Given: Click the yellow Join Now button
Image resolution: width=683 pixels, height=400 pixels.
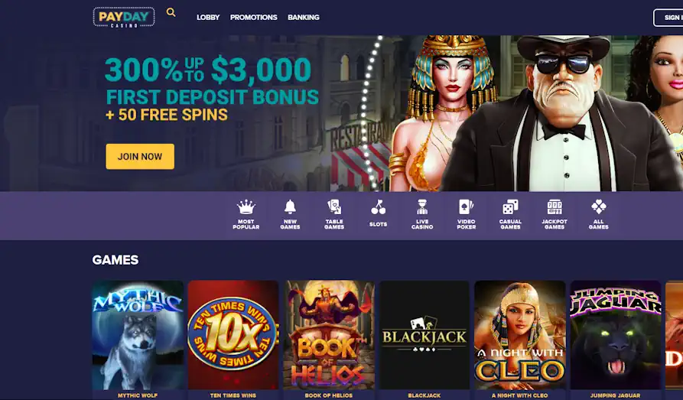Looking at the screenshot, I should 140,157.
